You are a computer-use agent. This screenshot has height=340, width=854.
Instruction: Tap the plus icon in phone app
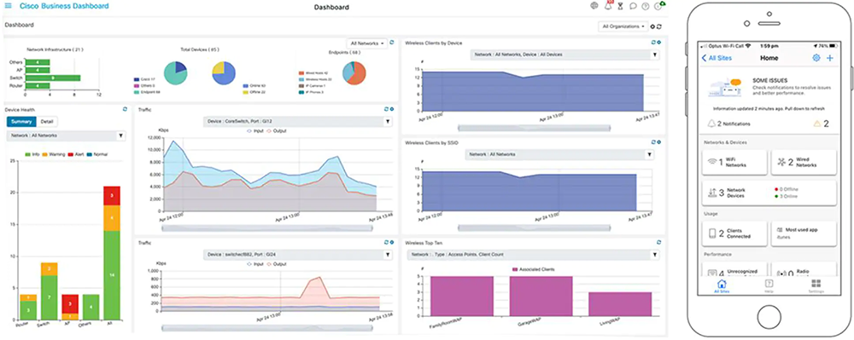coord(829,58)
